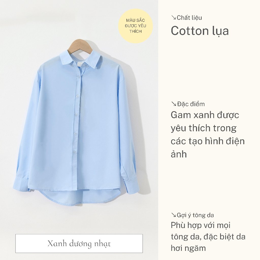Click the Đặc điểm section label
The height and width of the screenshot is (260, 260).
point(191,104)
